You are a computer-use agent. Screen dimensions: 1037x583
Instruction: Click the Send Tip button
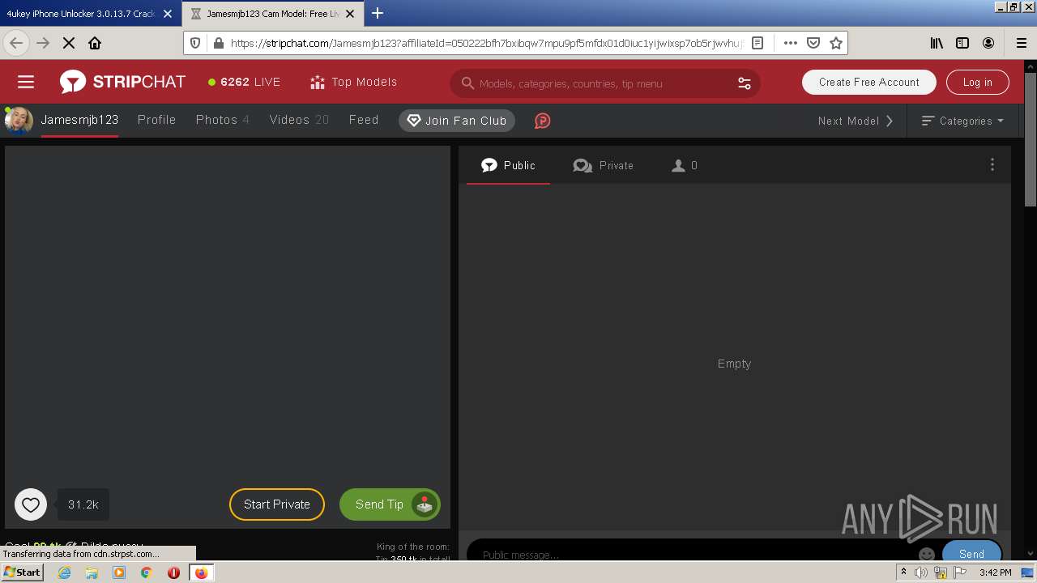[x=390, y=504]
